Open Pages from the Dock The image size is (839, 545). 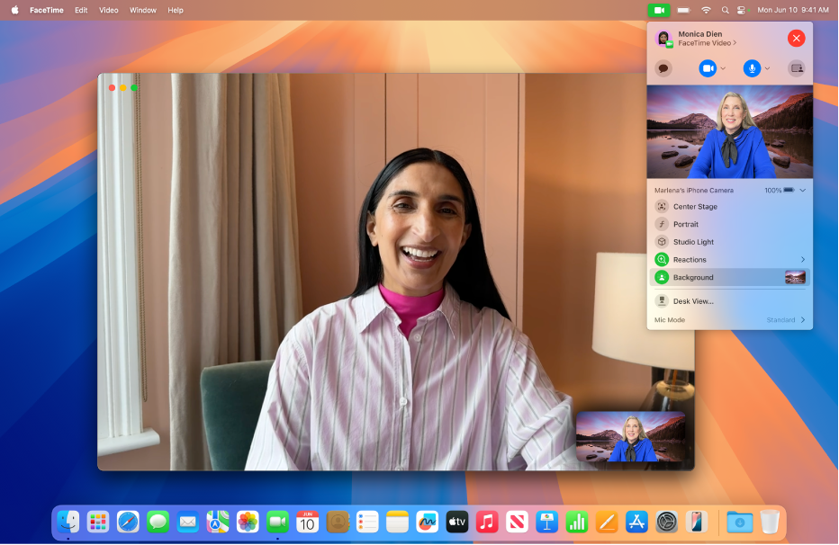(x=607, y=522)
